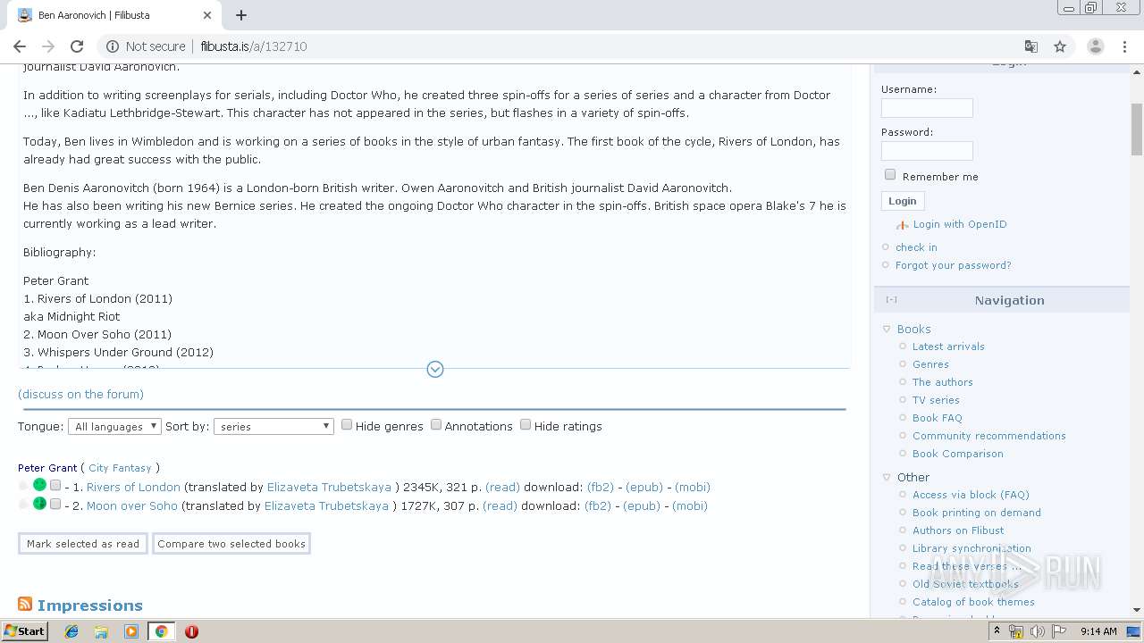
Task: Open Internet Explorer from the taskbar
Action: [x=71, y=631]
